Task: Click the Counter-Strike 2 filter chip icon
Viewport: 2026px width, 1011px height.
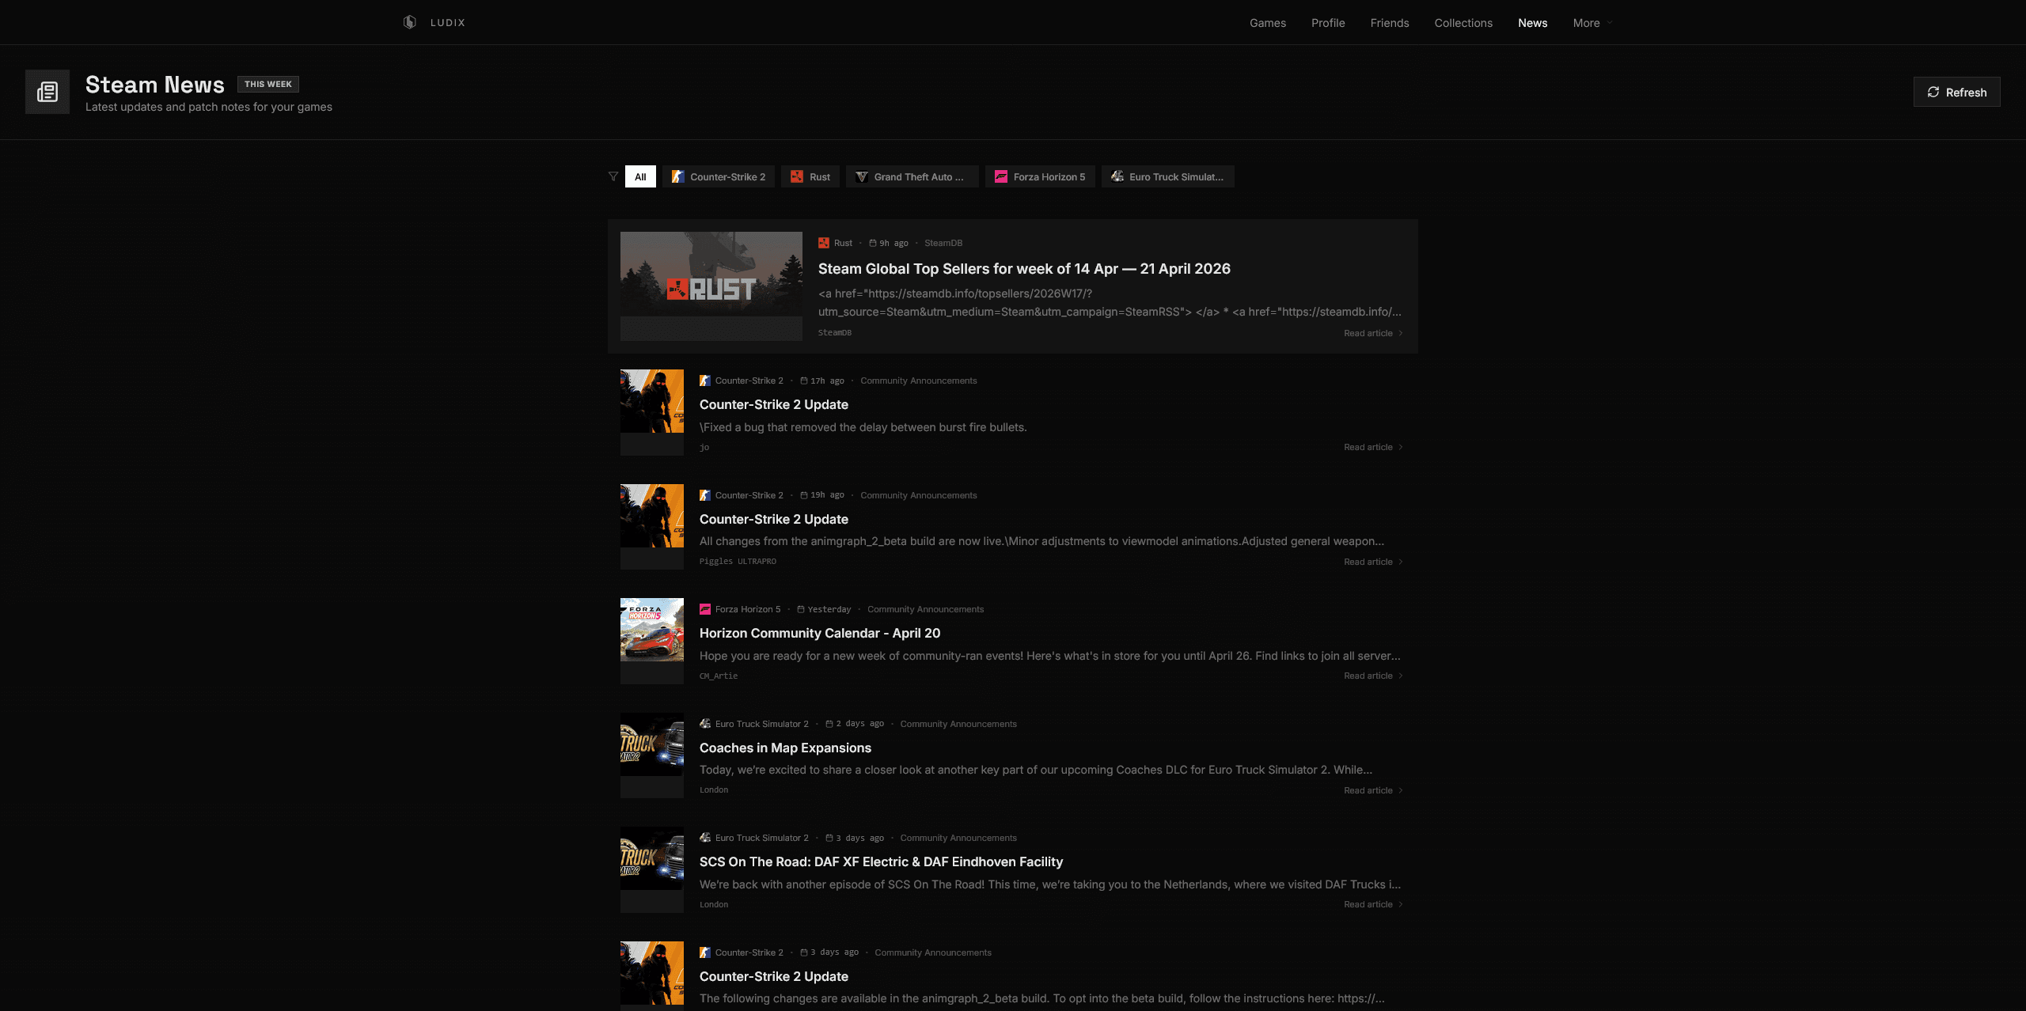Action: tap(677, 176)
